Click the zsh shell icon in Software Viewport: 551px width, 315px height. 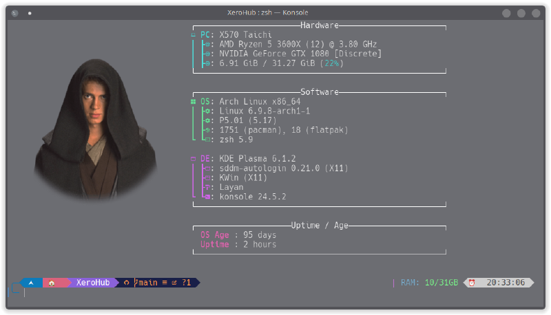point(207,140)
